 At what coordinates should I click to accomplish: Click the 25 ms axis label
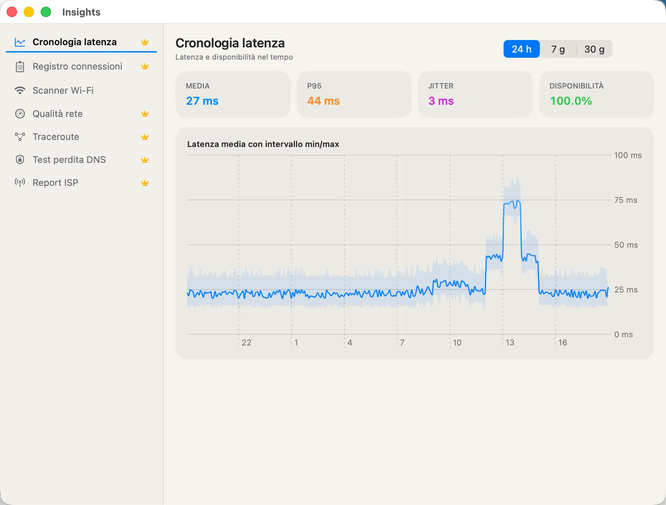point(626,290)
